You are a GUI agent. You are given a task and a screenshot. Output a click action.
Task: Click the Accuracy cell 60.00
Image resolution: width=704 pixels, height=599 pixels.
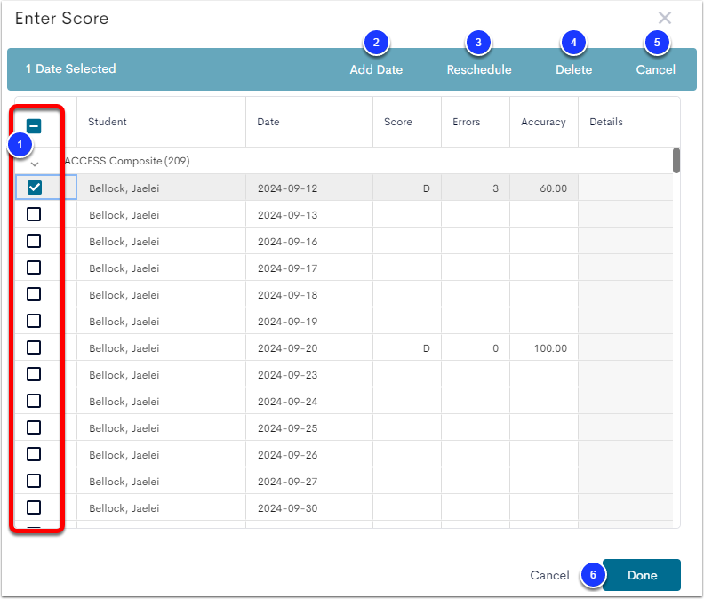(x=544, y=188)
